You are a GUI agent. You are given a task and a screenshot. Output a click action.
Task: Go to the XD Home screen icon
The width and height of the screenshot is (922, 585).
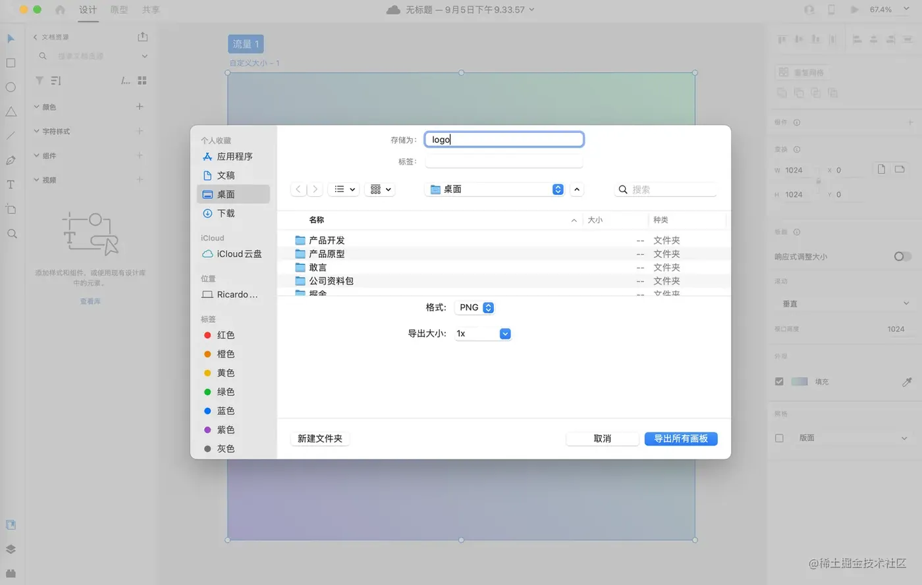(60, 10)
